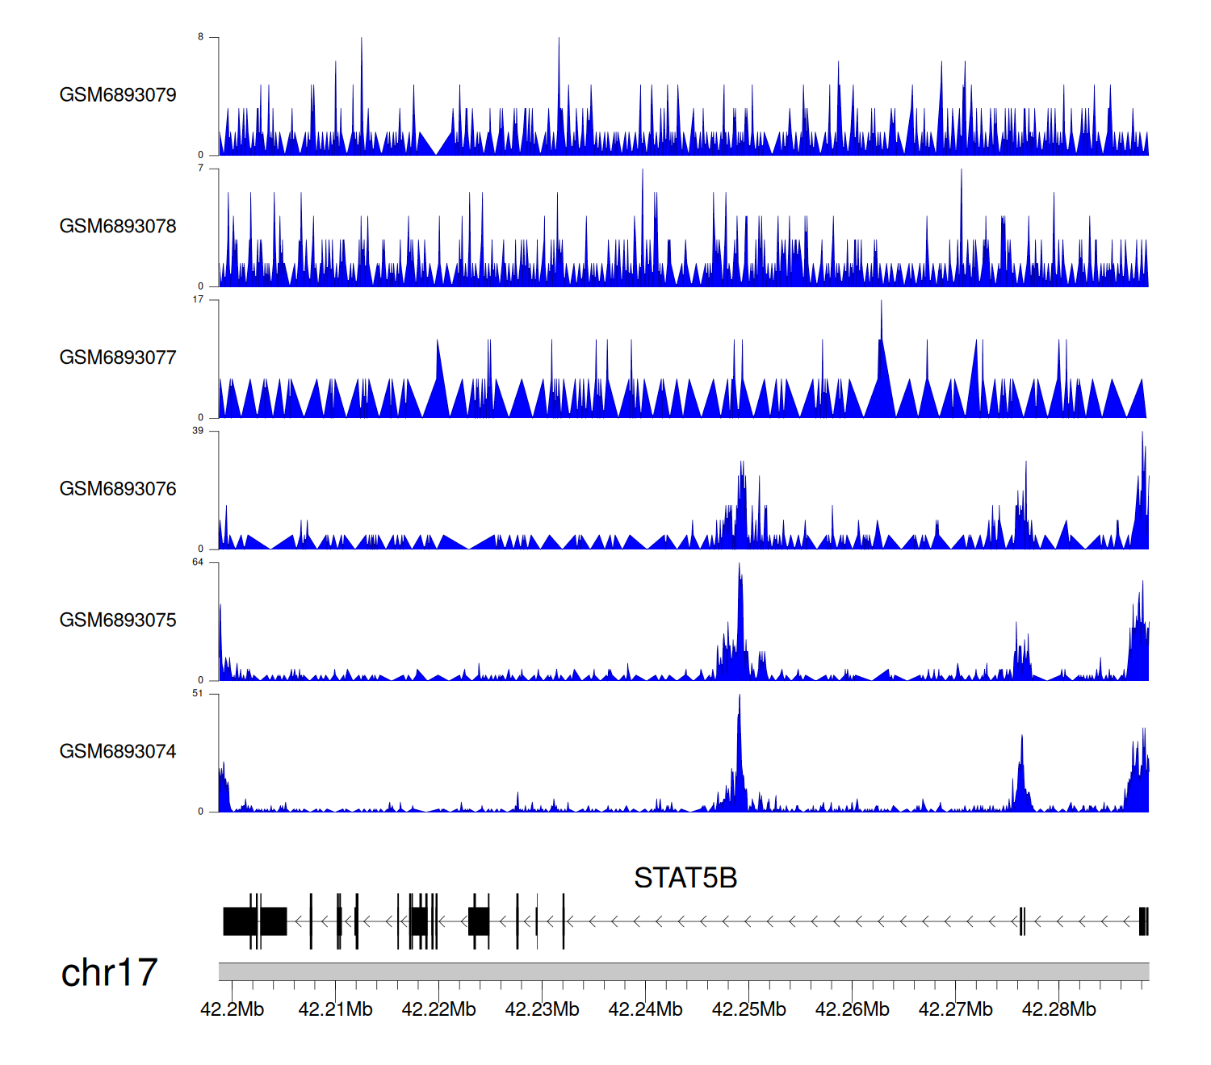This screenshot has height=1065, width=1211.
Task: Click the 42.22Mb tick label
Action: point(438,1009)
